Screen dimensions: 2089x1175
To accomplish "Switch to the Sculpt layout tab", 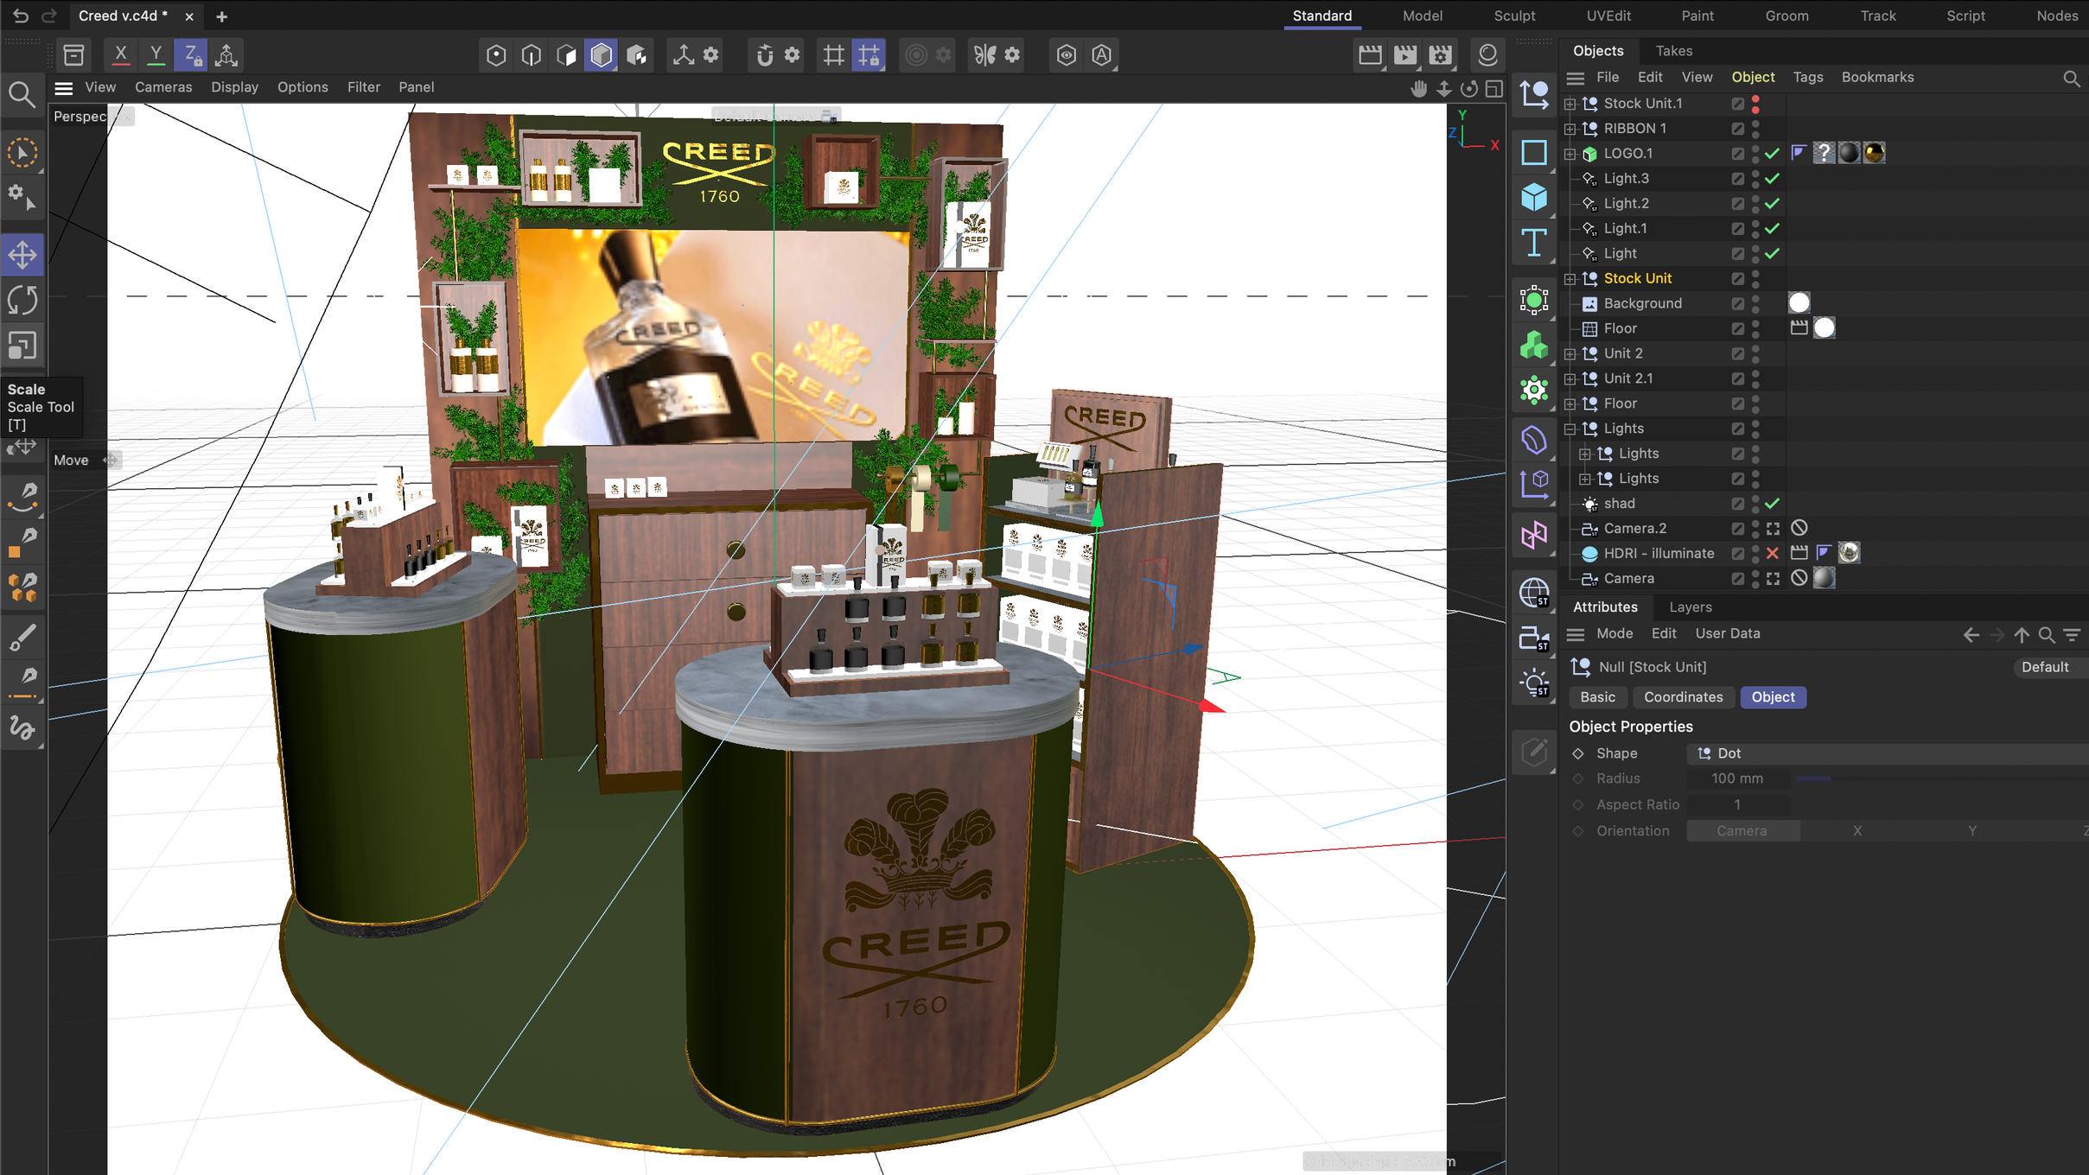I will 1514,16.
